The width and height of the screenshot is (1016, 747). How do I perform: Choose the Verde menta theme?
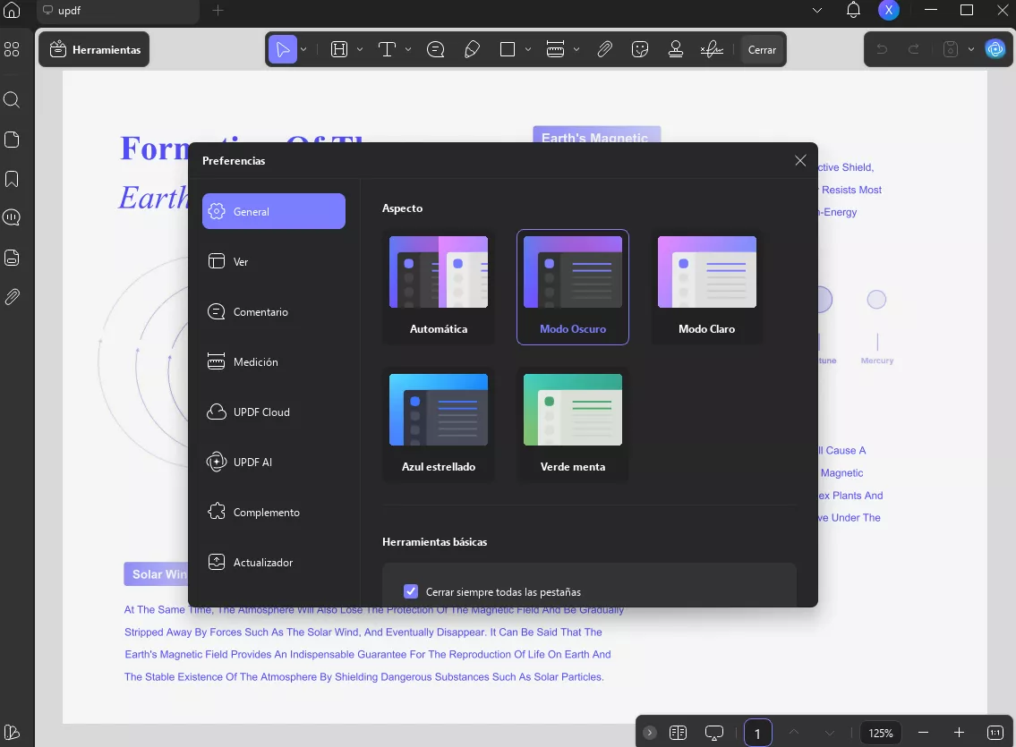tap(573, 425)
